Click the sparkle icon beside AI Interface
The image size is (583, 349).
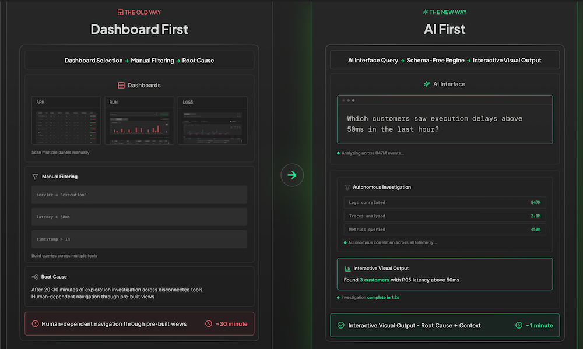[427, 84]
